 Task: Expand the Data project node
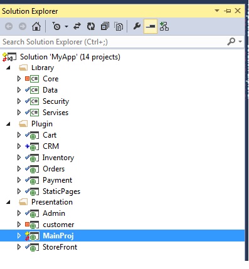pyautogui.click(x=19, y=90)
